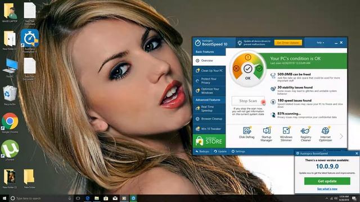This screenshot has width=360, height=202.
Task: Click the stability issues icon
Action: tap(273, 89)
